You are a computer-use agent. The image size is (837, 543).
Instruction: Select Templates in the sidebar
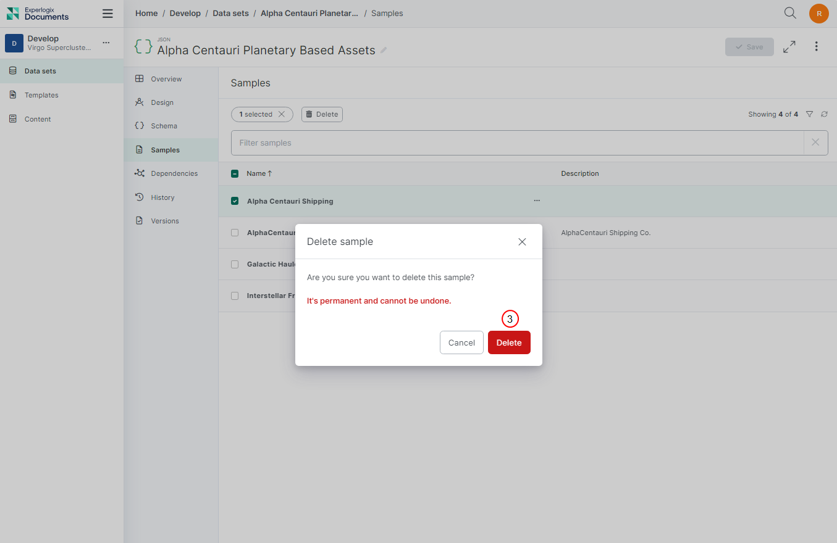[41, 95]
